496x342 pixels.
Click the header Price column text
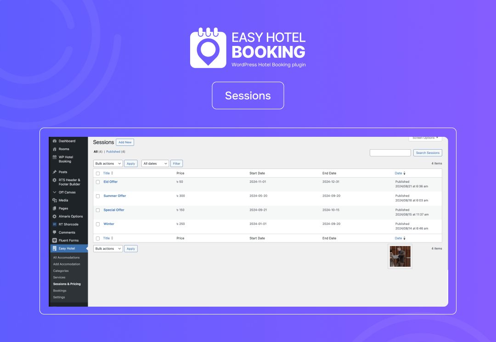(180, 173)
